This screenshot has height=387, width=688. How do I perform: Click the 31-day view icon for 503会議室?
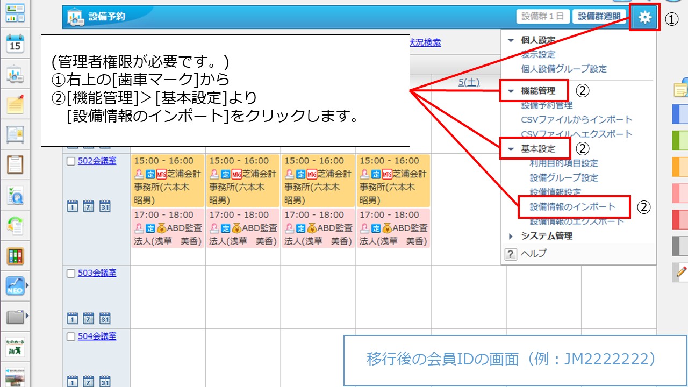[105, 318]
